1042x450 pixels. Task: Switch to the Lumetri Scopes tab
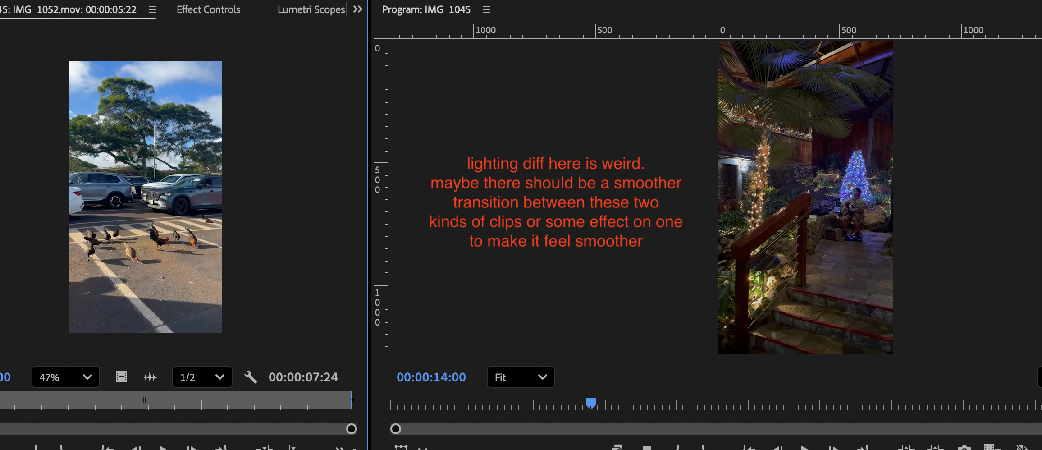click(311, 9)
